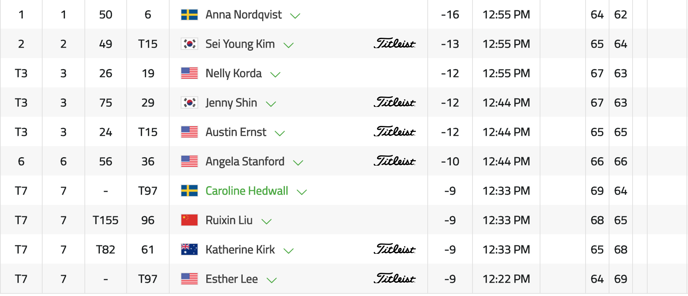Click South Korea flag beside Sei Young Kim
Image resolution: width=688 pixels, height=296 pixels.
point(189,44)
